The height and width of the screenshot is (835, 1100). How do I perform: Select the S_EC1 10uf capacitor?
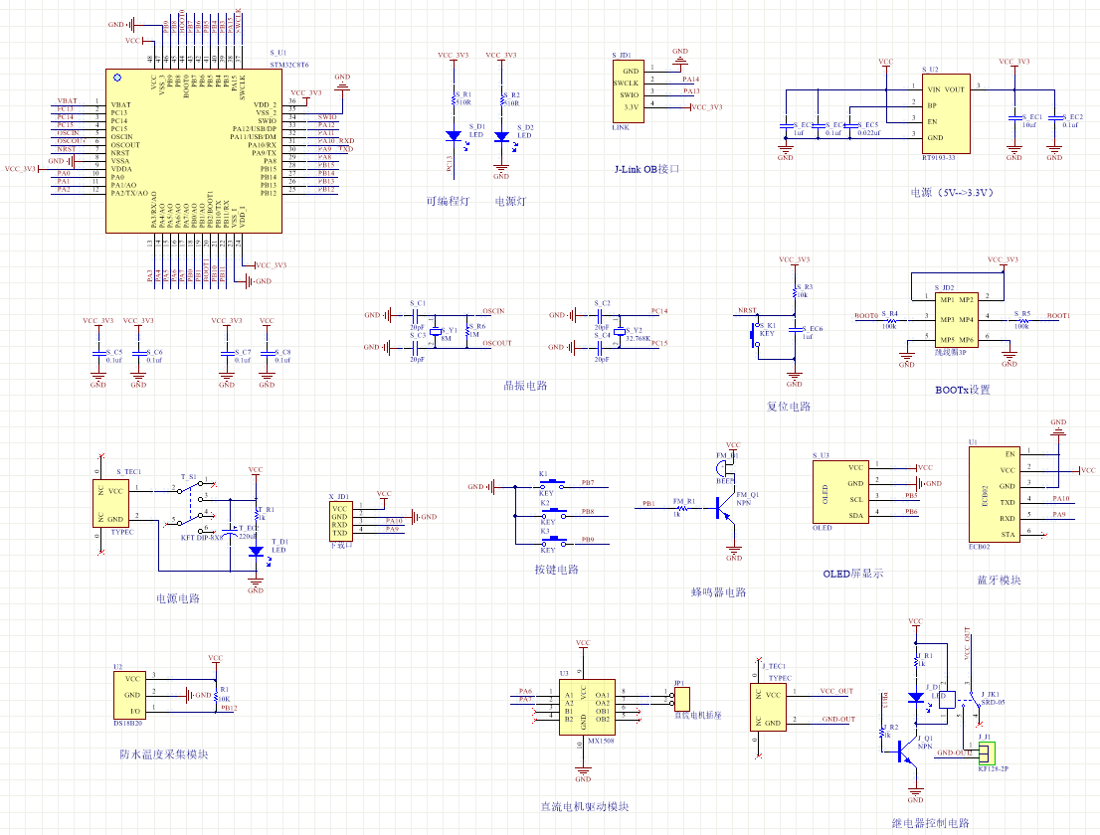click(x=1013, y=117)
